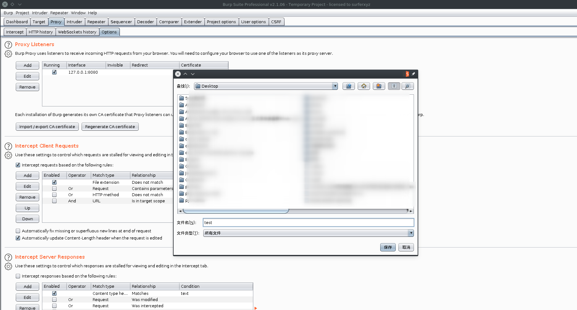Click Remove in Proxy Listeners
This screenshot has width=577, height=310.
click(27, 87)
